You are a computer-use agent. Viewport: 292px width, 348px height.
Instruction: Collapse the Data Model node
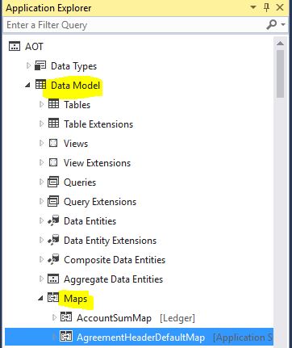[x=27, y=86]
